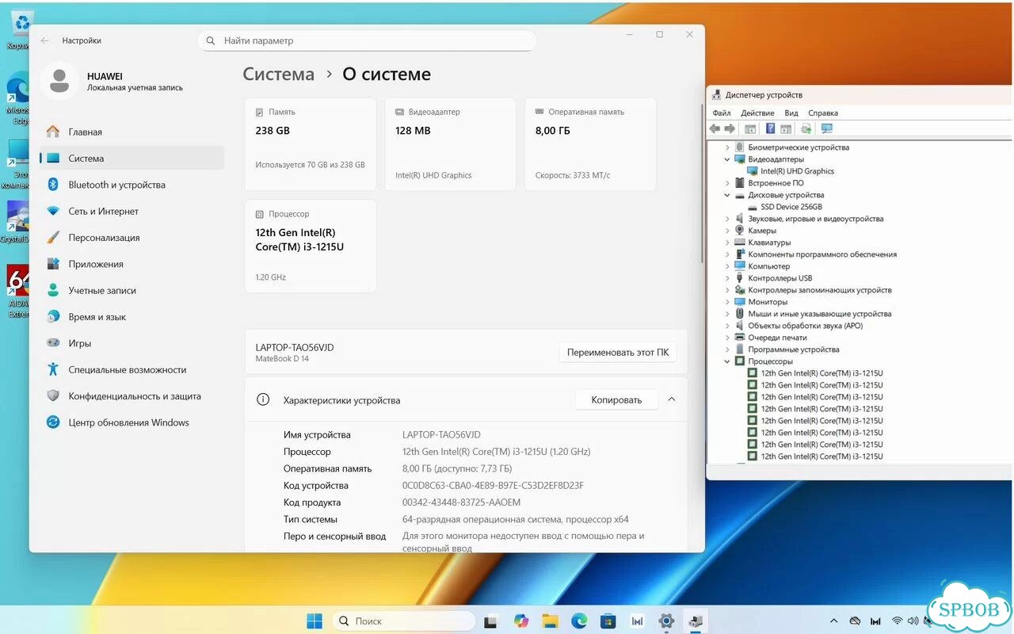Viewport: 1014px width, 634px height.
Task: Expand Контроллеры USB node
Action: (728, 278)
